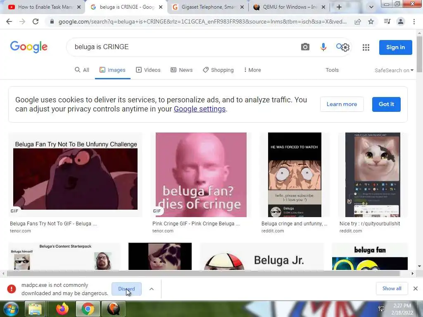Select the Images search tab
The height and width of the screenshot is (317, 423).
(112, 70)
